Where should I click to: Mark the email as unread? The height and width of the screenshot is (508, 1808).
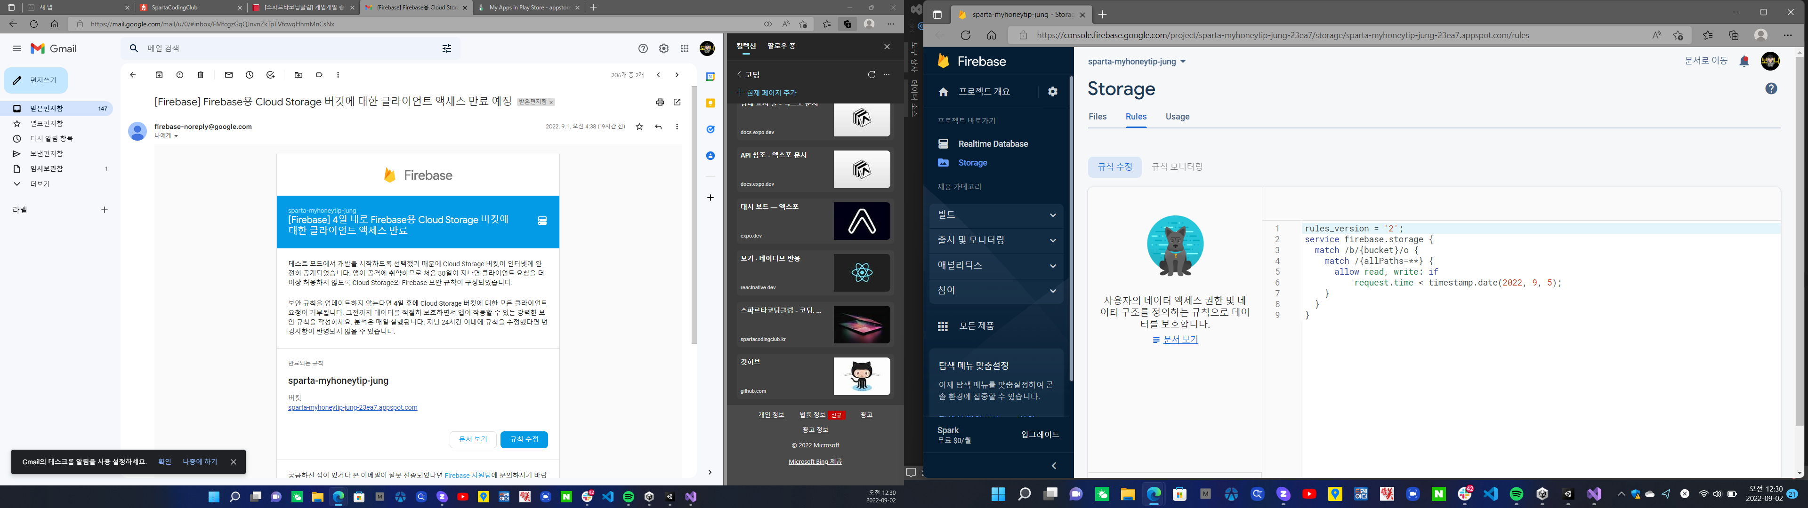tap(229, 75)
